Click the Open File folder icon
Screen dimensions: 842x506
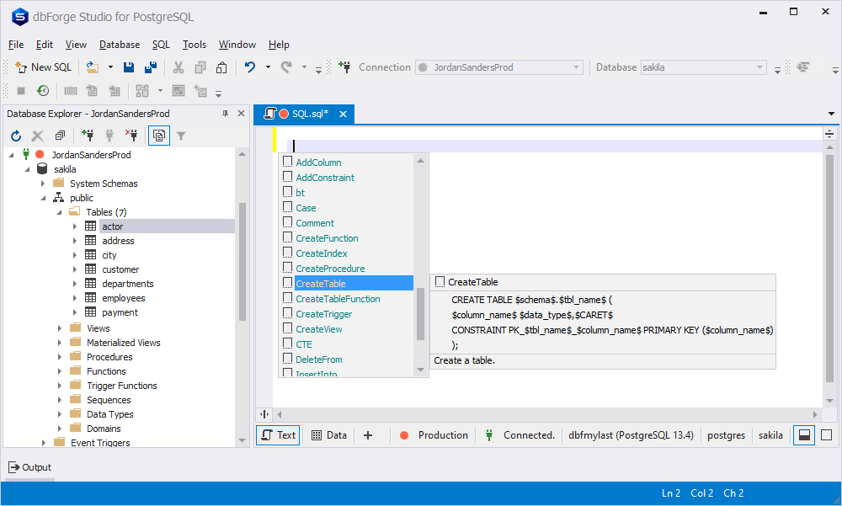[x=91, y=67]
